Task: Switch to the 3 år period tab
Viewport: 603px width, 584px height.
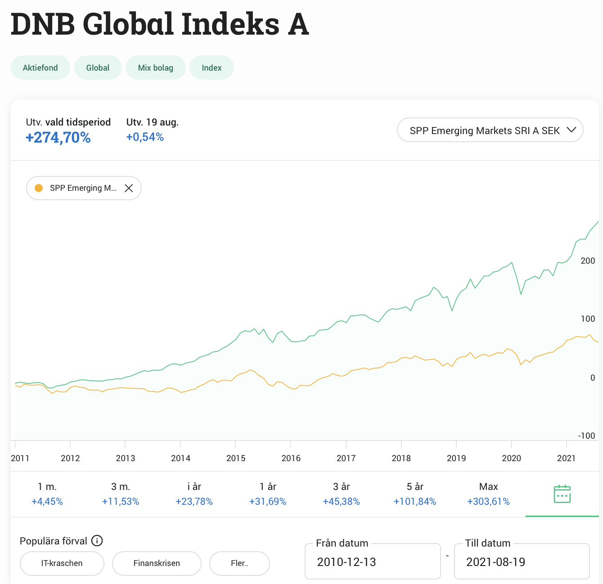Action: (x=341, y=494)
